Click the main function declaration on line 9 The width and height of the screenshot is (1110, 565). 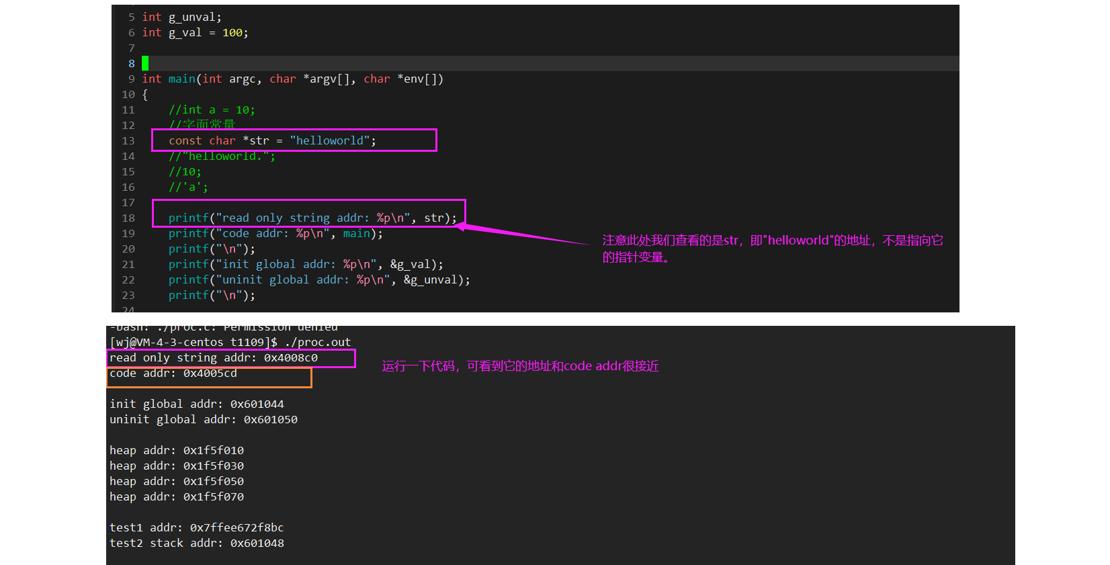[292, 79]
